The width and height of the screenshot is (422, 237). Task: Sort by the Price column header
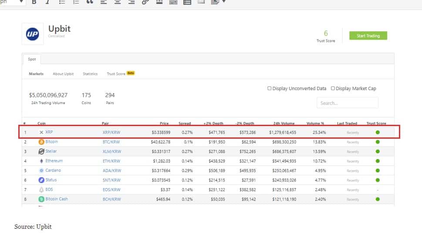(164, 124)
